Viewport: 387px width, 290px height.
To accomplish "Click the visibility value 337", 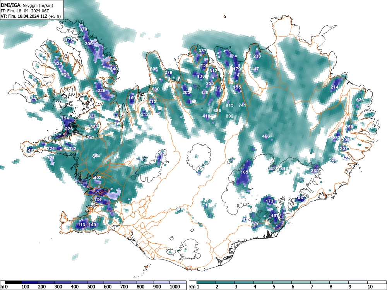I will (x=203, y=51).
